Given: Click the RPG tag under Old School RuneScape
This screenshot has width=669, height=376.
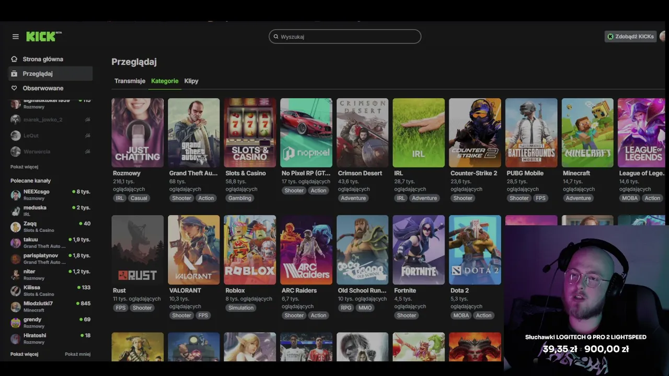Looking at the screenshot, I should (346, 308).
